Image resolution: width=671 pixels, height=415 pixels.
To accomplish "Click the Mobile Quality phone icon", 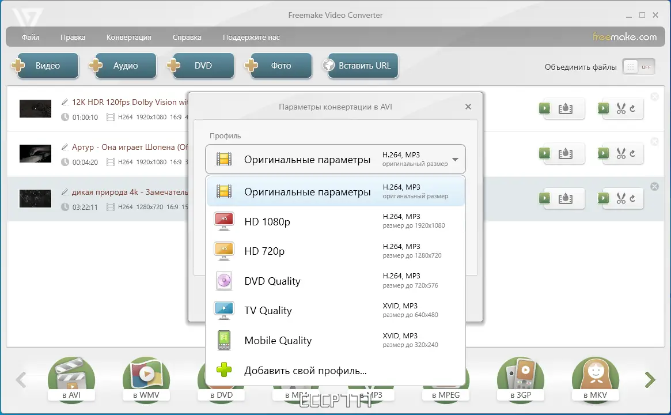I will tap(224, 341).
